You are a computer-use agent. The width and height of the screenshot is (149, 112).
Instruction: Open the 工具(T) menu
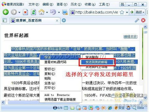(x=104, y=4)
